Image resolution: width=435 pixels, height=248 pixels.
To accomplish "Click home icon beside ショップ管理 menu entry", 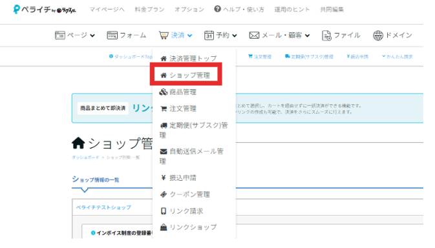I will pyautogui.click(x=164, y=76).
